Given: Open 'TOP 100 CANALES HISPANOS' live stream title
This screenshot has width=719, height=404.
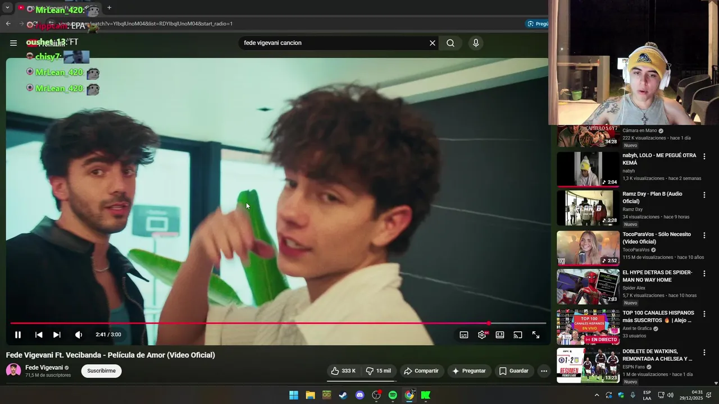Looking at the screenshot, I should pos(658,316).
